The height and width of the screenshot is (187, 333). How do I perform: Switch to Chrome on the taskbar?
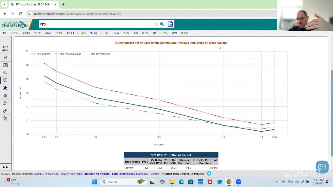click(229, 182)
